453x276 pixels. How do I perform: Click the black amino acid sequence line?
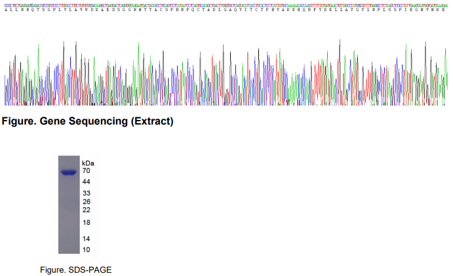tap(226, 9)
